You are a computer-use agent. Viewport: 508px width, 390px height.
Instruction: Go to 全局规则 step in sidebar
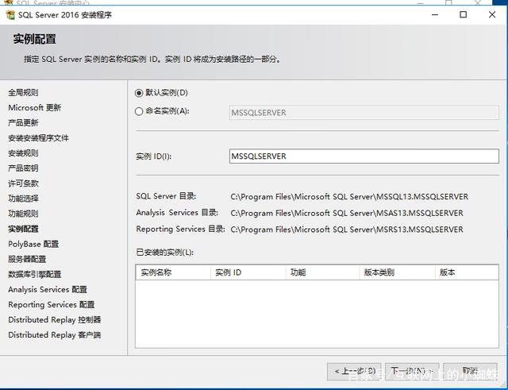click(23, 92)
